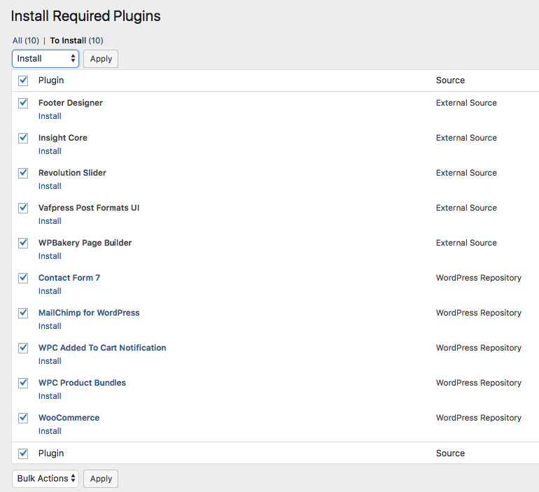Viewport: 539px width, 492px height.
Task: Toggle the WPBakery Page Builder checkbox
Action: coord(23,244)
